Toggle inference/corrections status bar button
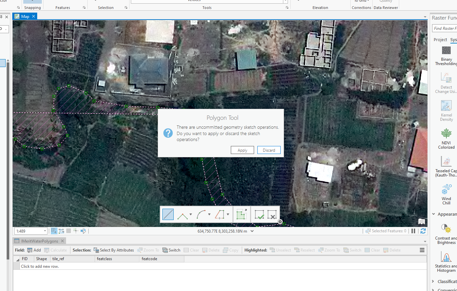This screenshot has width=457, height=291. 76,231
